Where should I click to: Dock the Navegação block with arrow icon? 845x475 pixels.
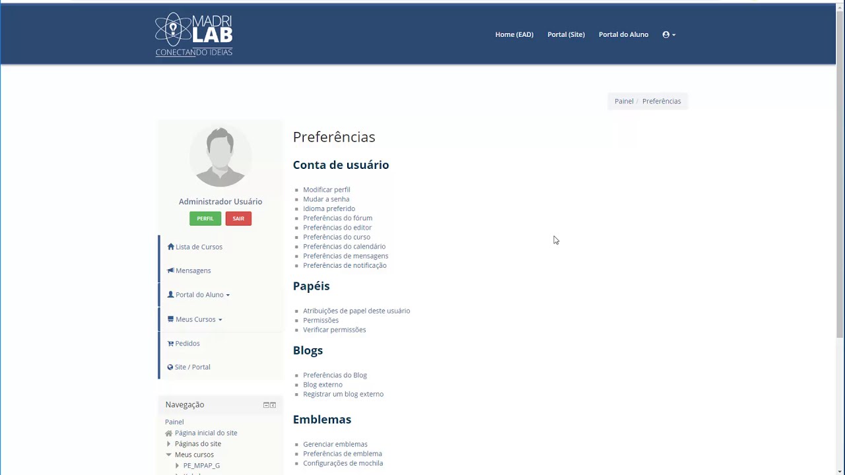pos(273,405)
